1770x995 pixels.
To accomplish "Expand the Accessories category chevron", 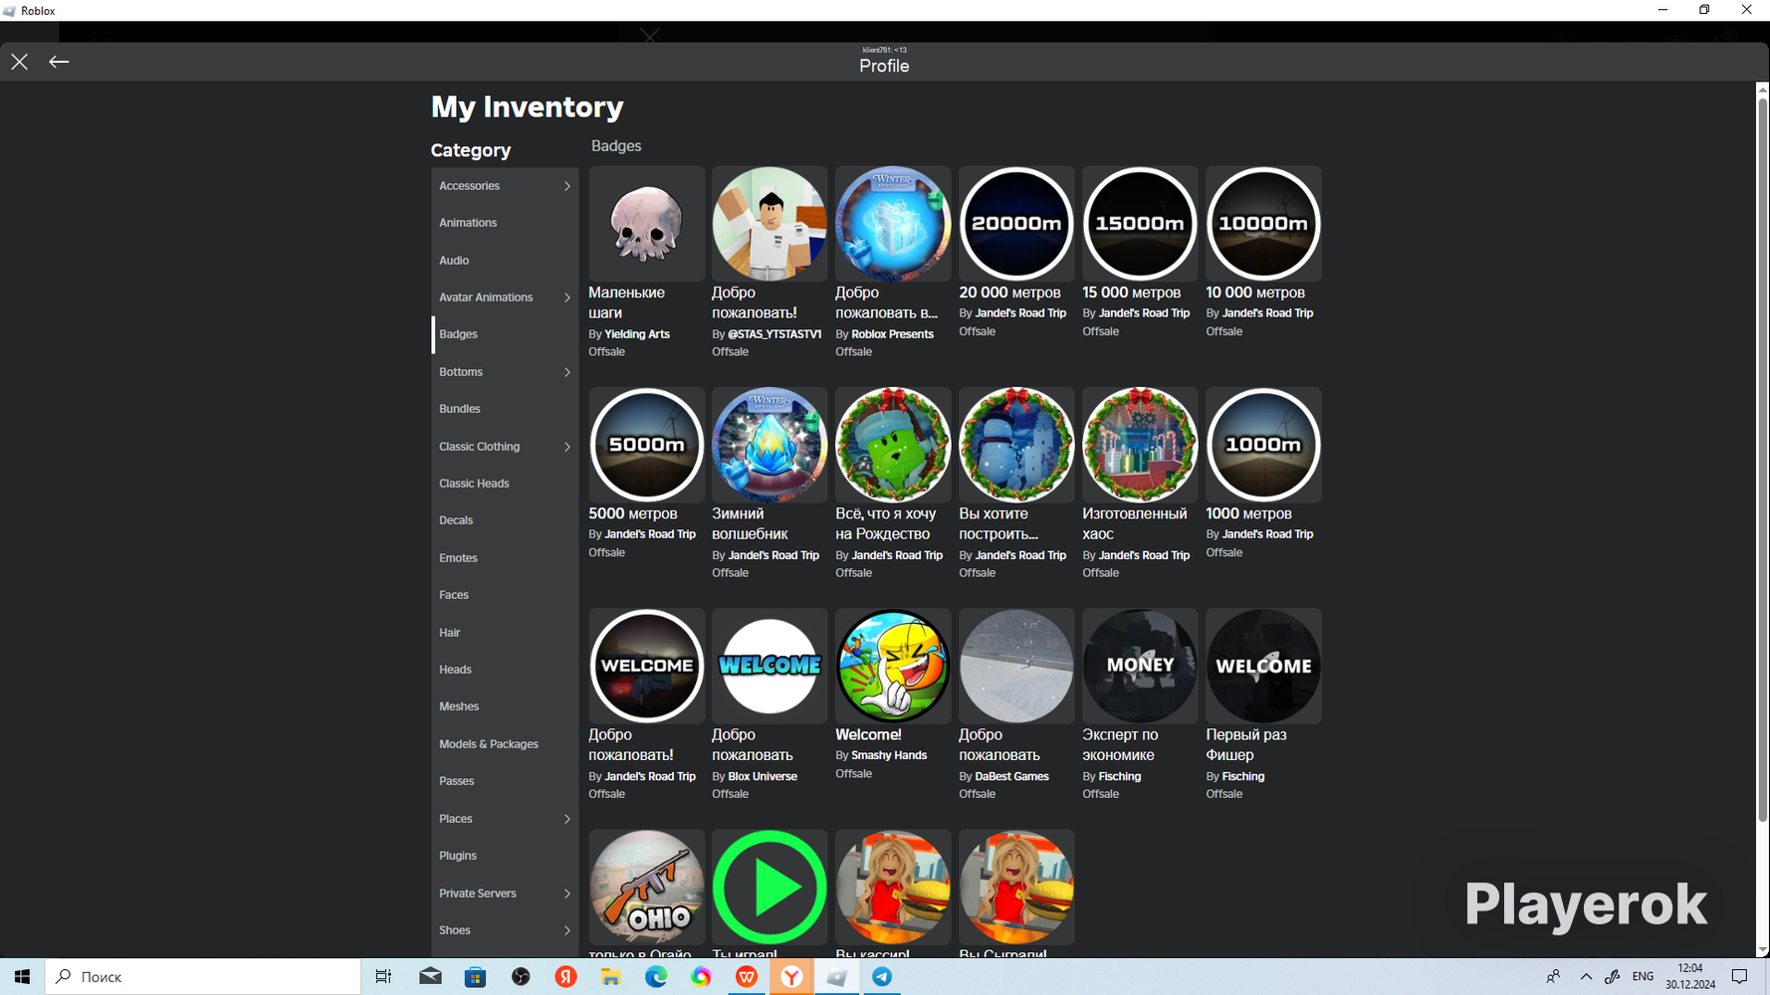I will 567,186.
